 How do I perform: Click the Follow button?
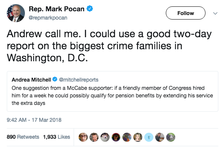pos(185,13)
